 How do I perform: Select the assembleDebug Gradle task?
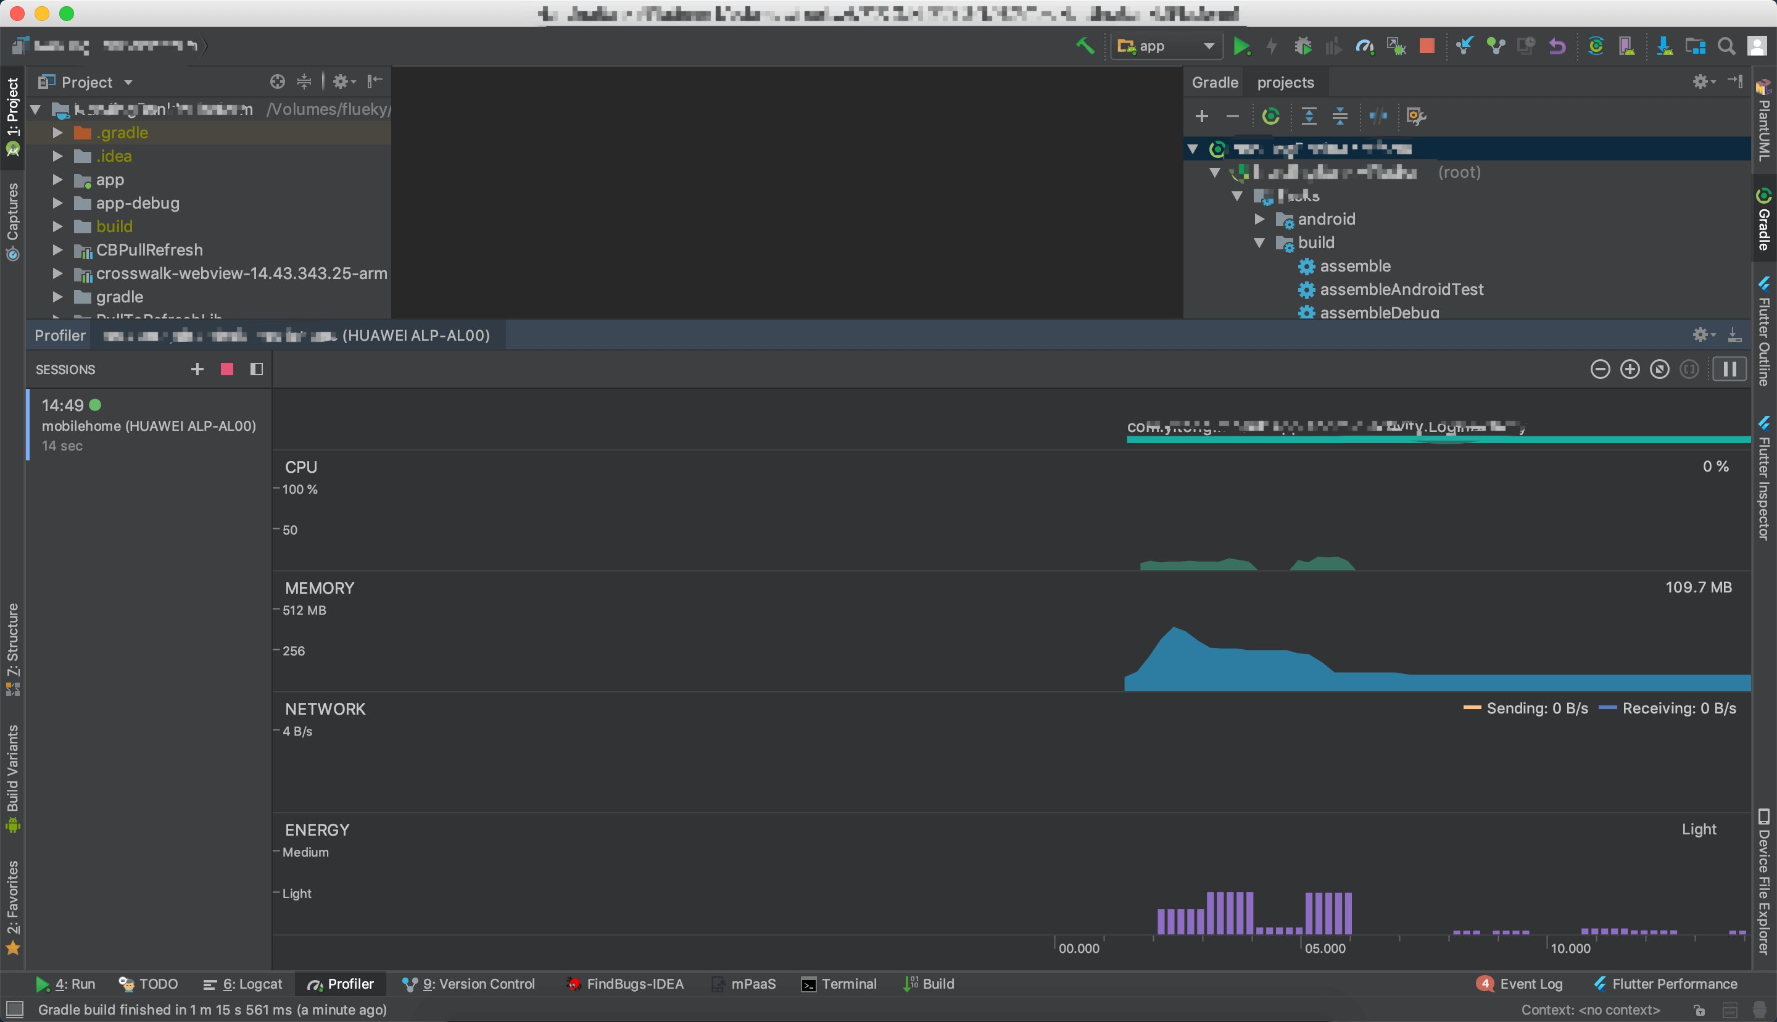click(x=1378, y=313)
